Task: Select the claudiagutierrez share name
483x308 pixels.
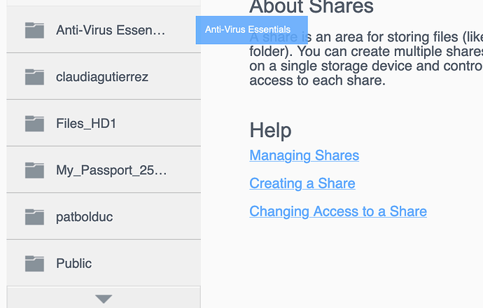Action: [102, 77]
